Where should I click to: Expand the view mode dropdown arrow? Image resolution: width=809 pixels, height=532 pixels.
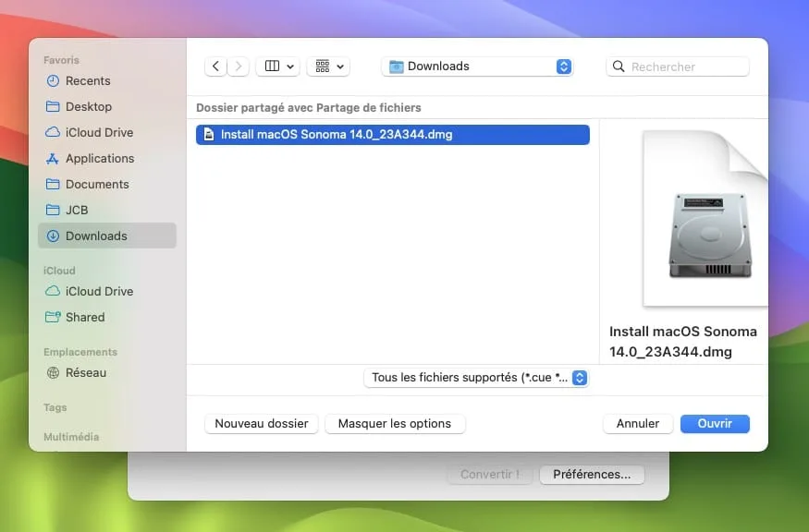(290, 66)
